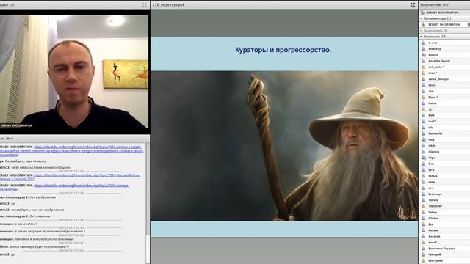Click the user icon beside Elena
The width and height of the screenshot is (470, 264).
point(424,98)
